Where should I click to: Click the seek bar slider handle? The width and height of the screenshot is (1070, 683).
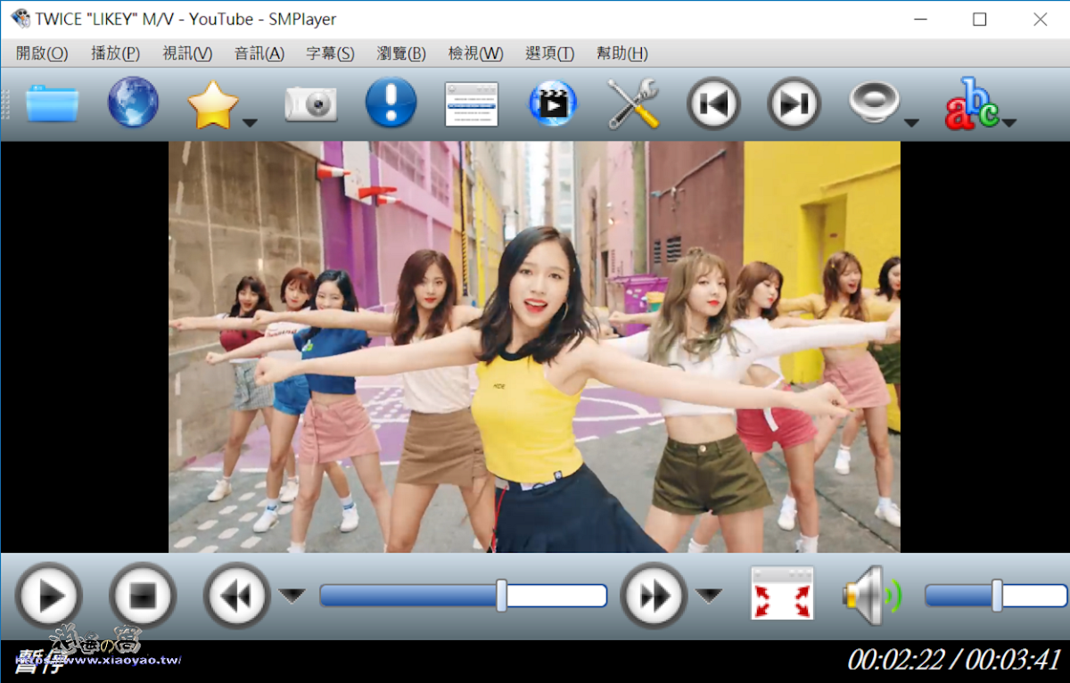502,596
